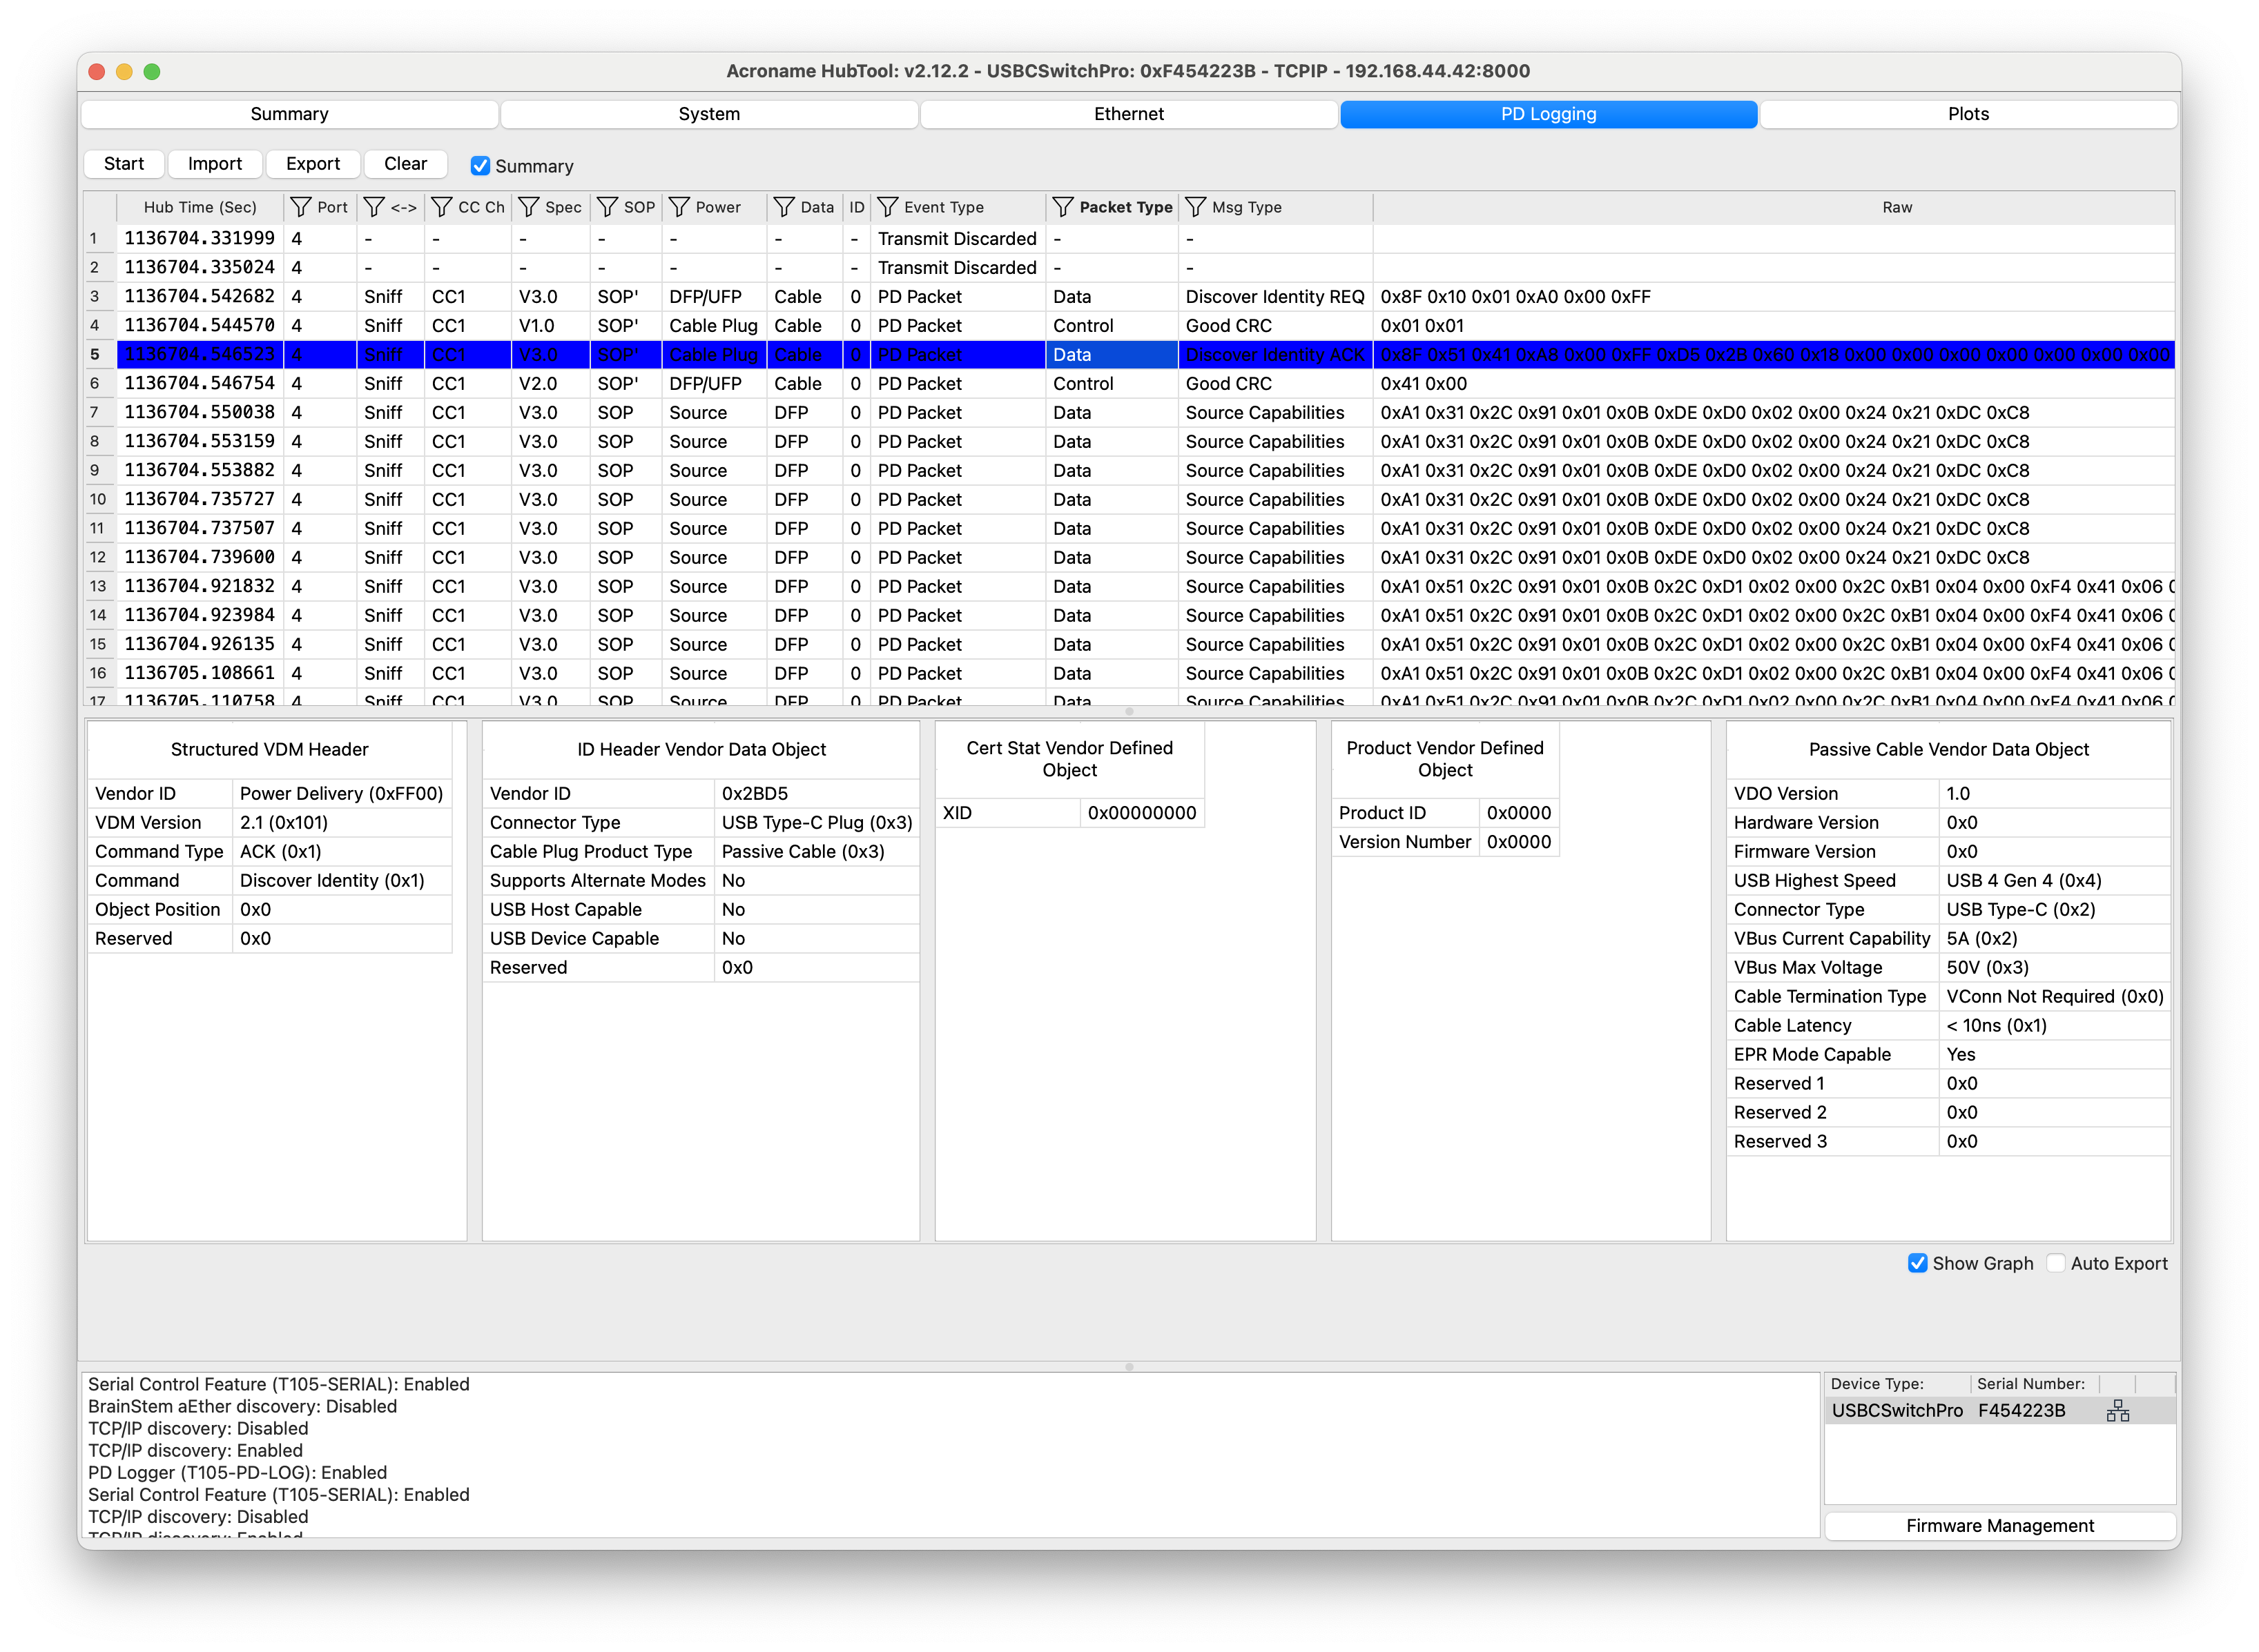
Task: Click the Event Type filter icon
Action: [887, 207]
